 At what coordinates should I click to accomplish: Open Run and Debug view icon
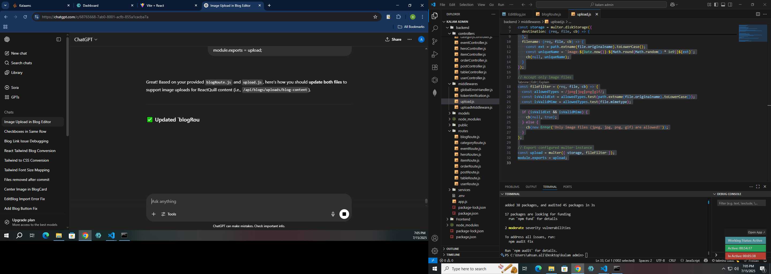coord(434,54)
